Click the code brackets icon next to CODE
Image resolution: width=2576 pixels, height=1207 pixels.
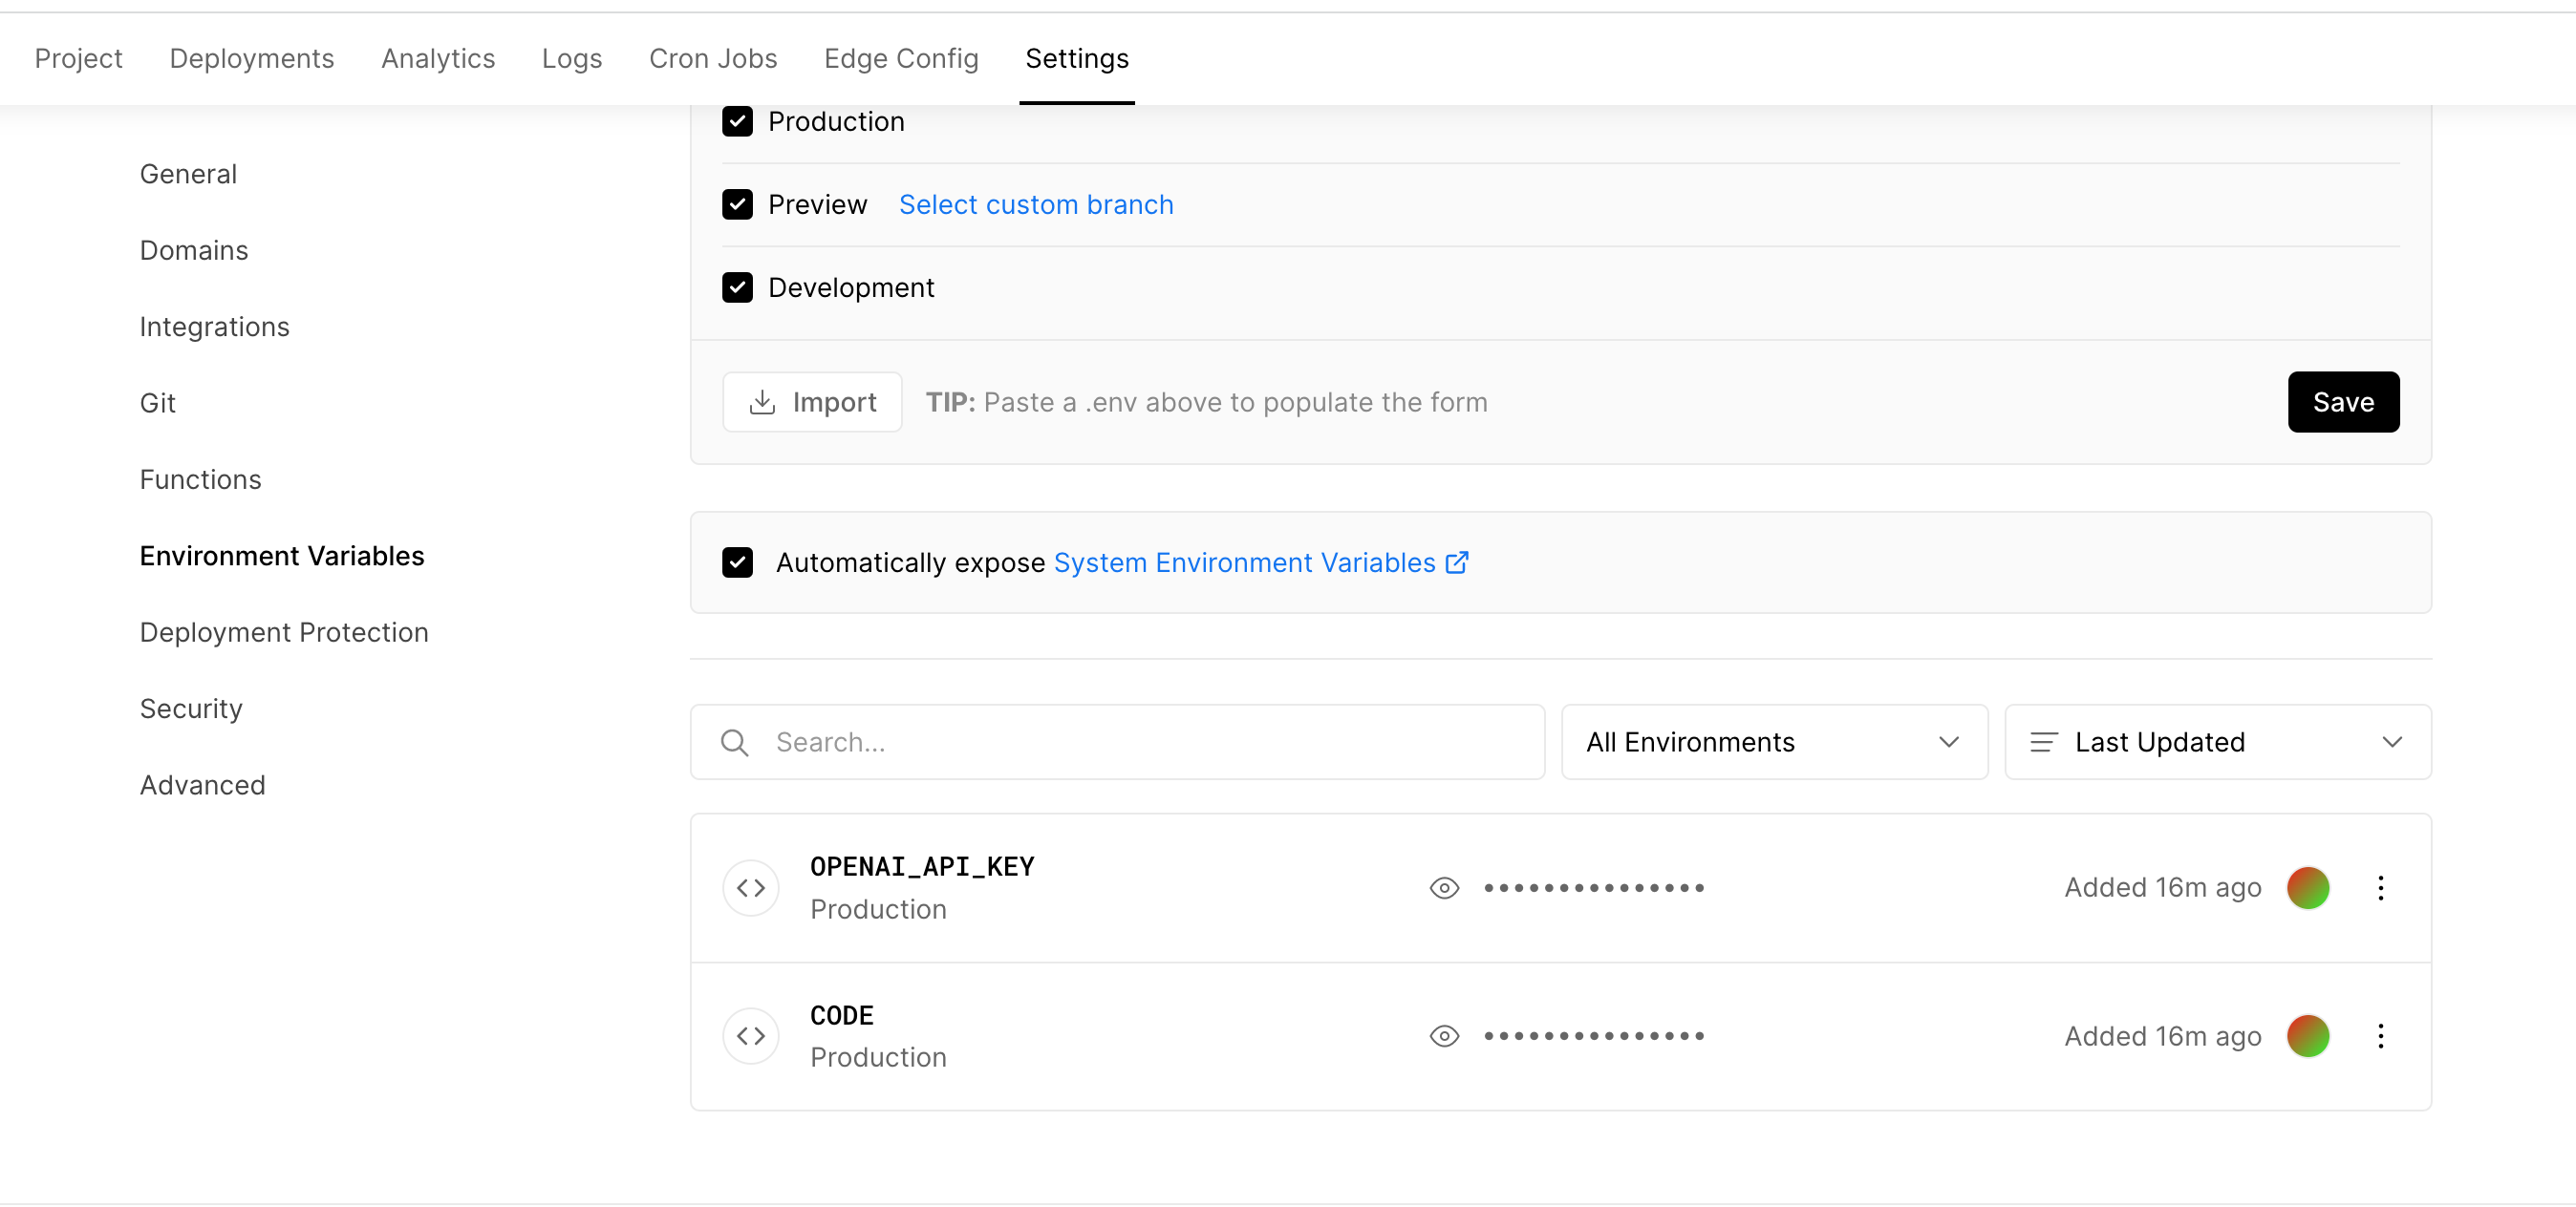750,1036
